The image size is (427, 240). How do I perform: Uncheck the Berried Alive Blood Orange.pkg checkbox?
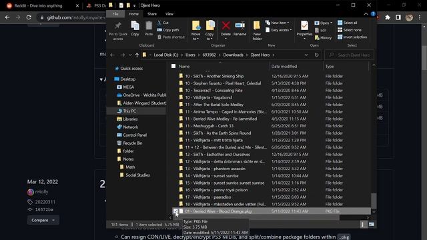point(175,211)
